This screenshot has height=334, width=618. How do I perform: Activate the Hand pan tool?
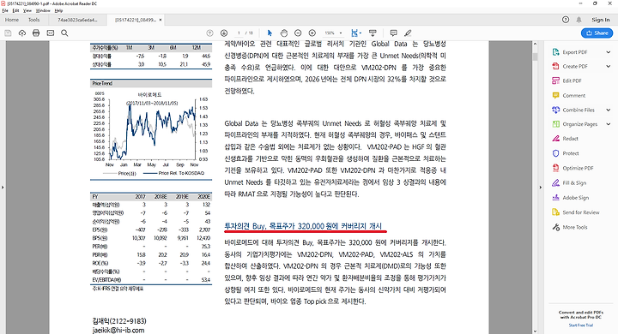coord(284,33)
